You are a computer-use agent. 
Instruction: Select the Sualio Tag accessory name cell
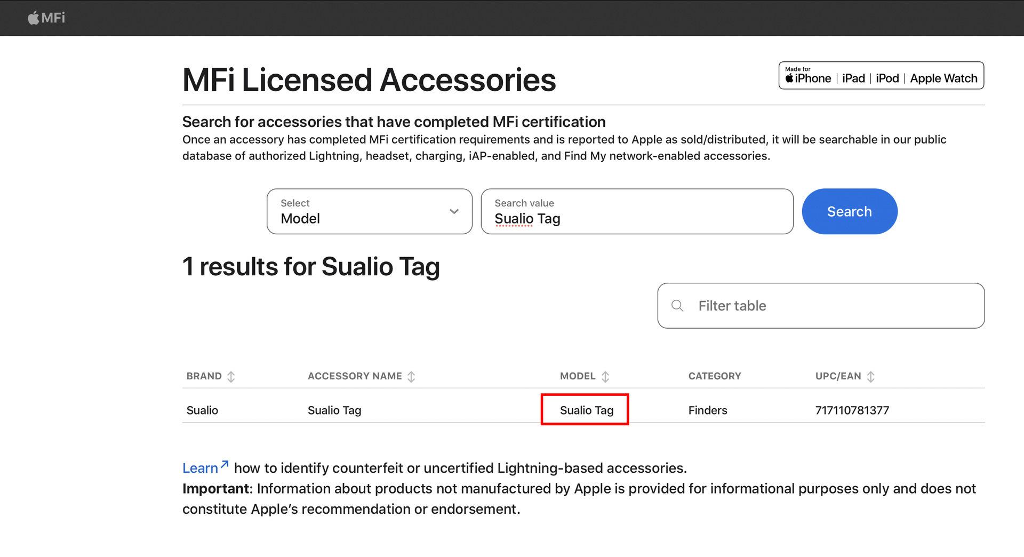[334, 410]
